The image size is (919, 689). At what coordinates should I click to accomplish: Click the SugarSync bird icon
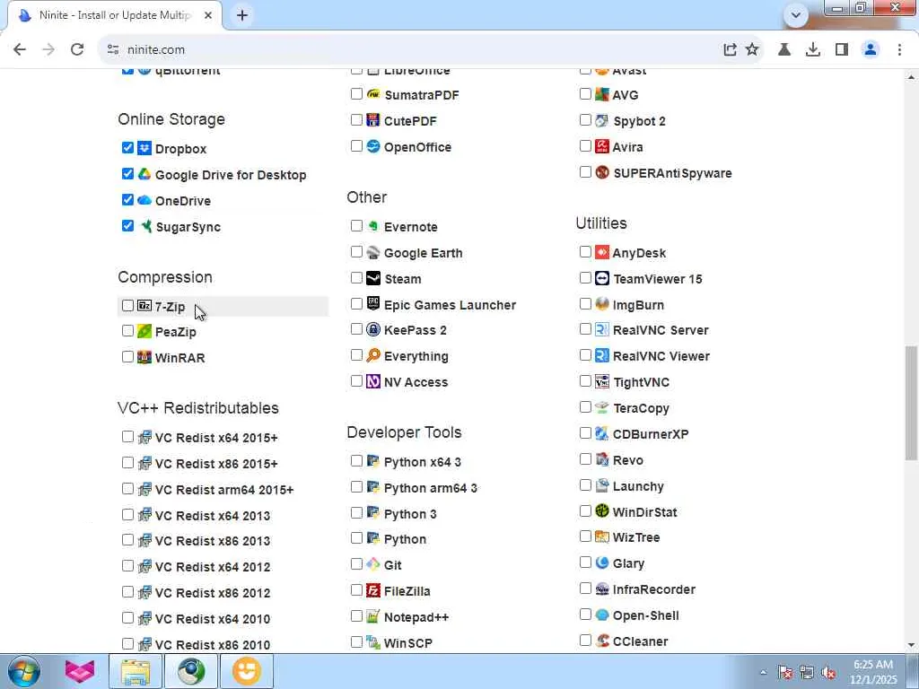coord(145,226)
